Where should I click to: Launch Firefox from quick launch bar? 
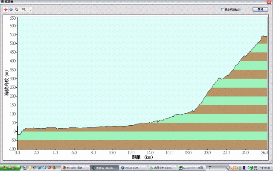point(54,168)
